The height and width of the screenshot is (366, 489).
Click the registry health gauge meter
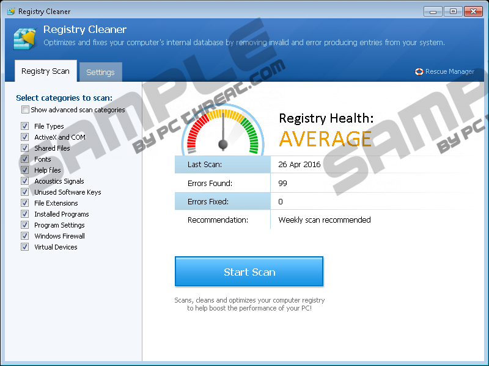click(223, 130)
